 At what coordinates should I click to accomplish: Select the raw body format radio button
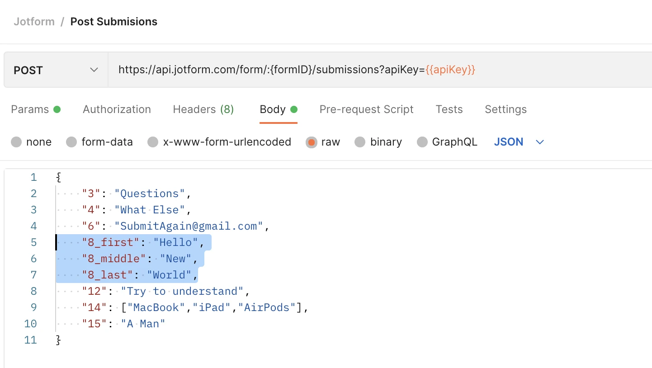[x=312, y=142]
